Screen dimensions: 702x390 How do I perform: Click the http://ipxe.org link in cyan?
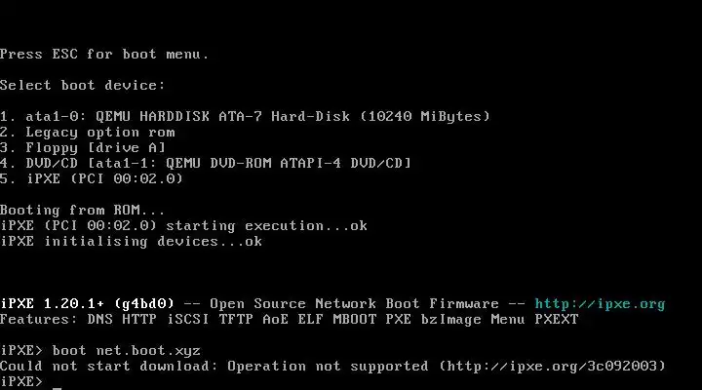pyautogui.click(x=600, y=304)
